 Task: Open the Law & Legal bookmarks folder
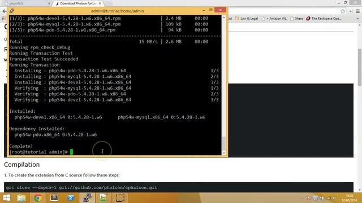click(x=247, y=19)
